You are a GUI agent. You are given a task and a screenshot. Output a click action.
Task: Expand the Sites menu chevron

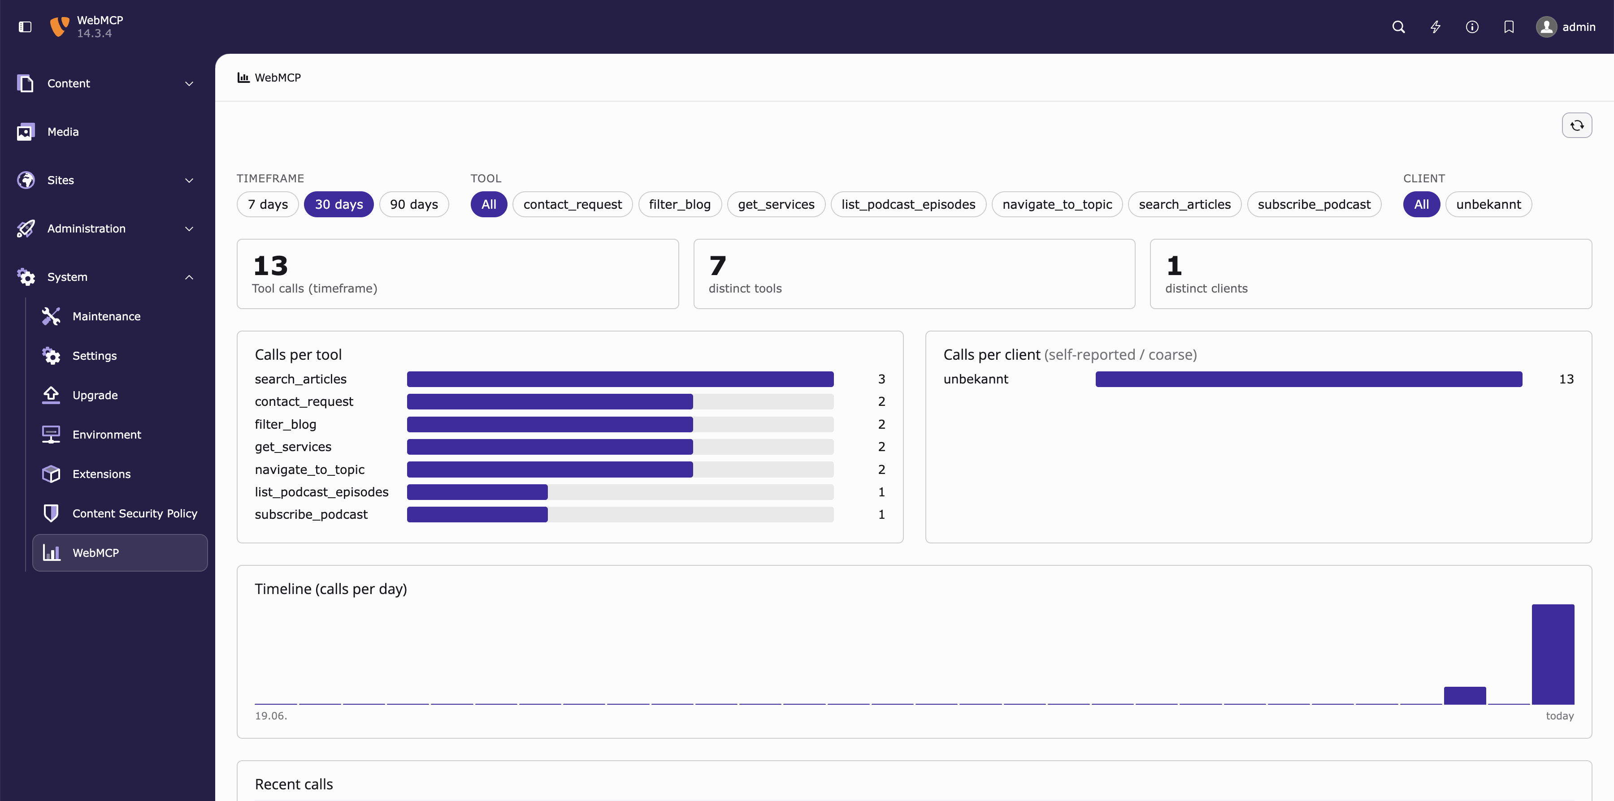click(189, 181)
